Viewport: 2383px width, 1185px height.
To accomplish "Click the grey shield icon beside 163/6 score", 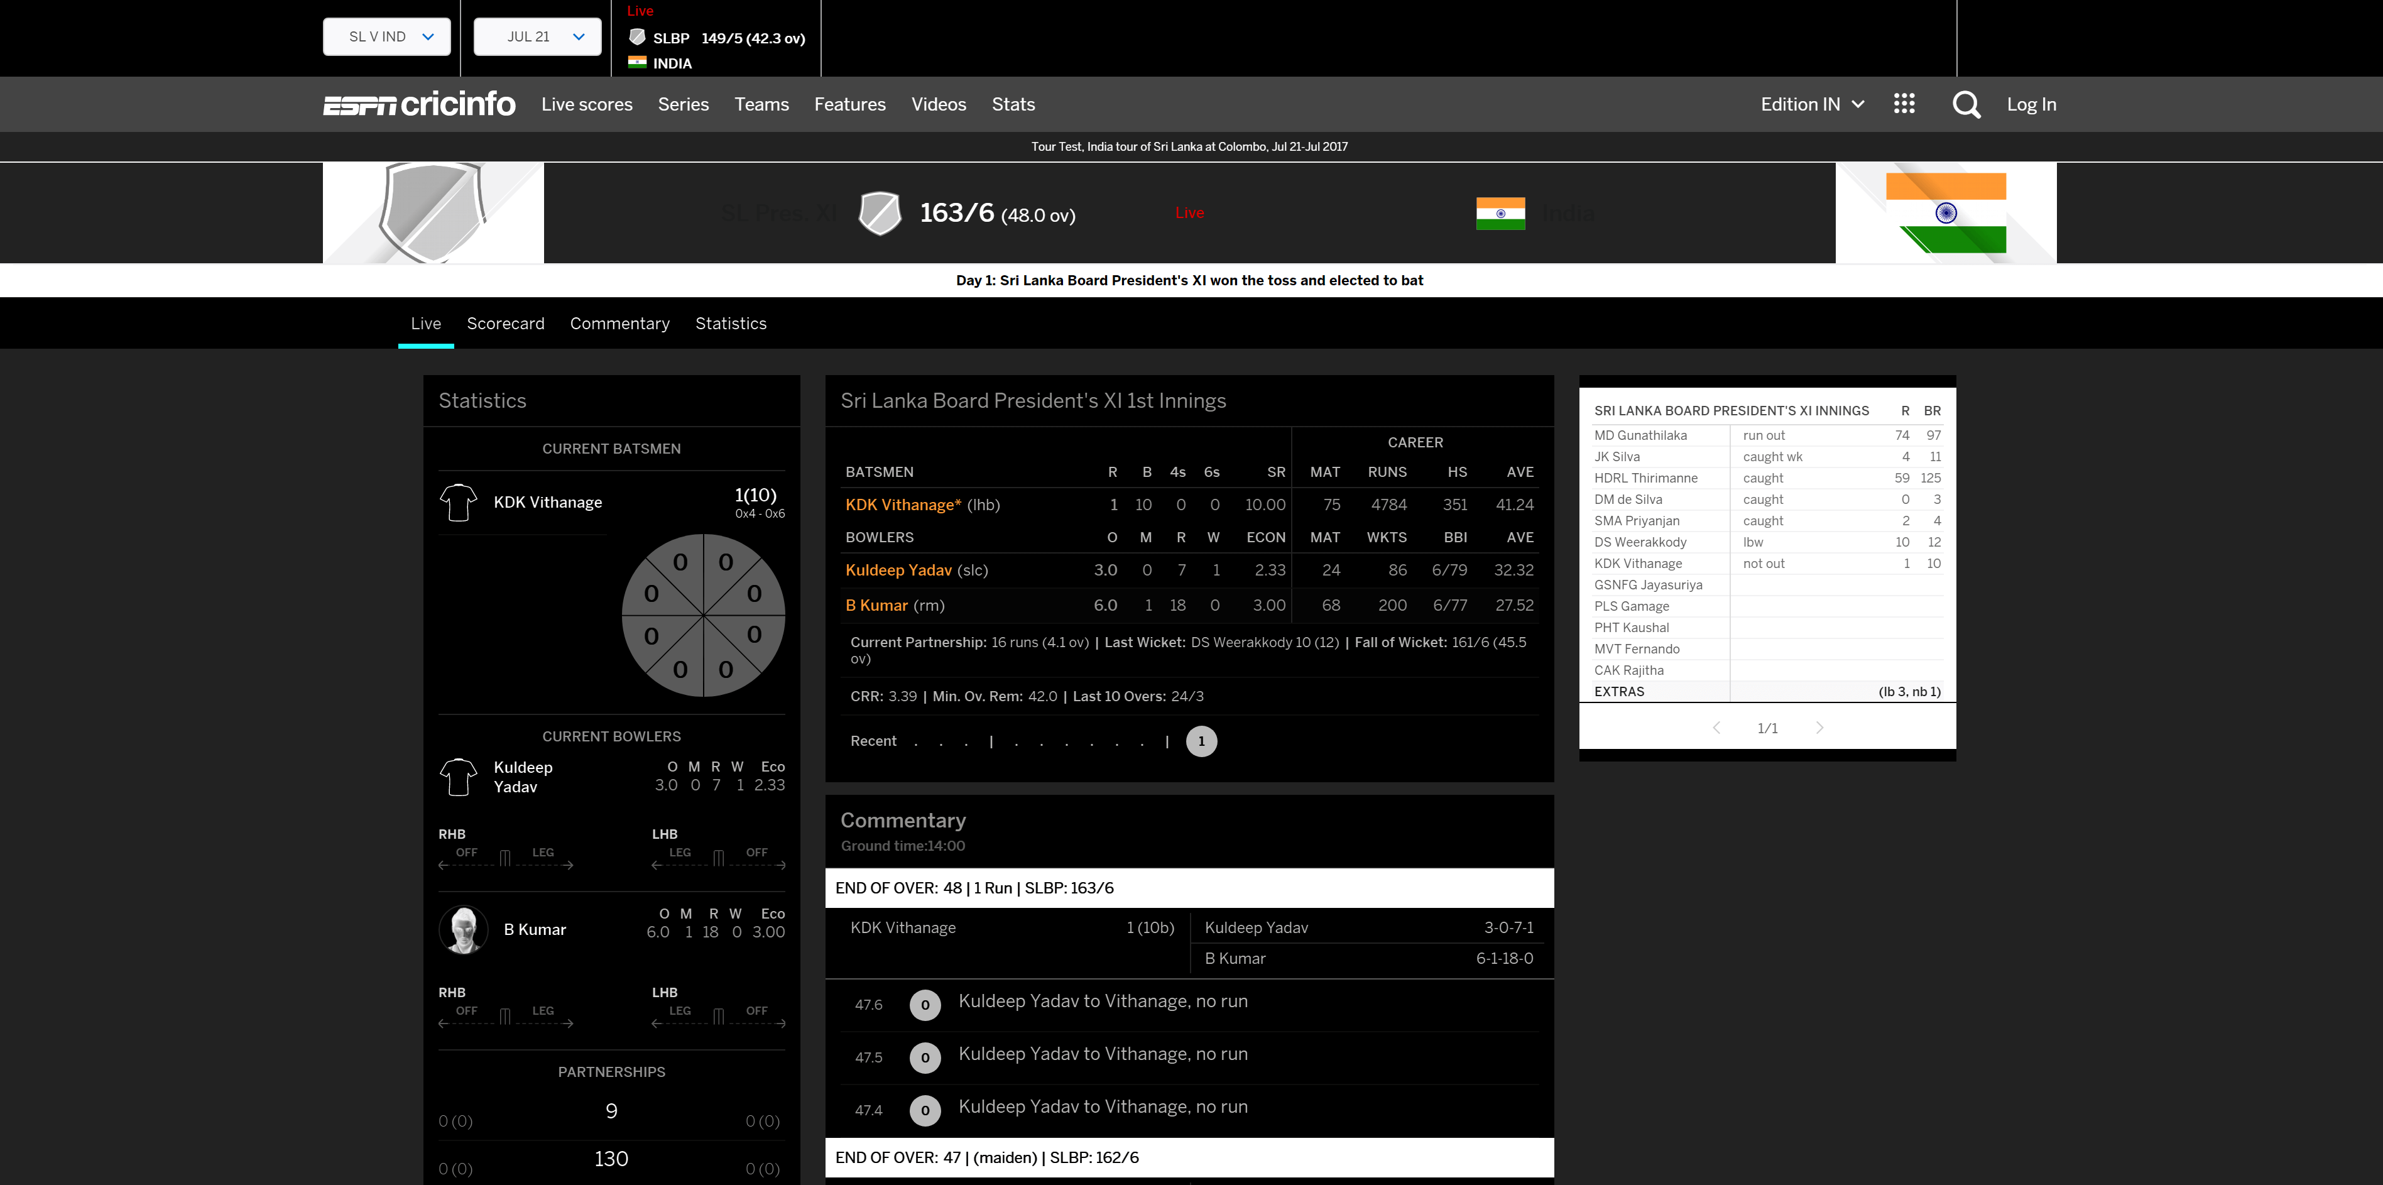I will click(x=880, y=214).
